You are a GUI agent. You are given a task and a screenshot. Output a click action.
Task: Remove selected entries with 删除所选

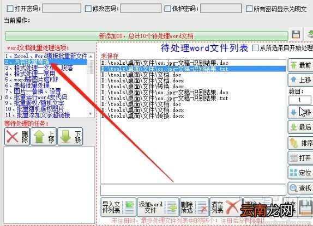195,207
